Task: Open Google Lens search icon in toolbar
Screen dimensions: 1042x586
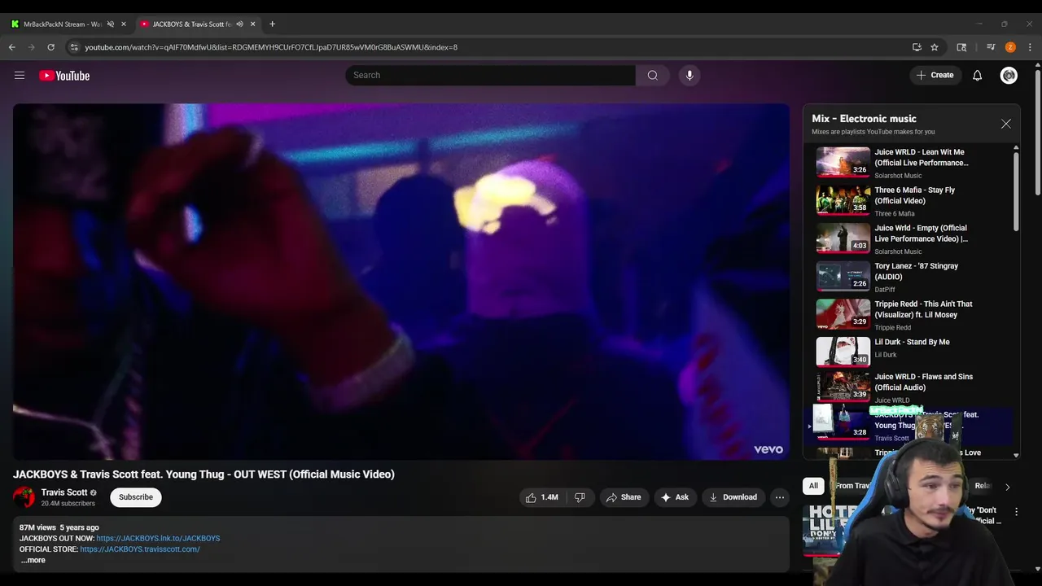Action: click(x=961, y=47)
